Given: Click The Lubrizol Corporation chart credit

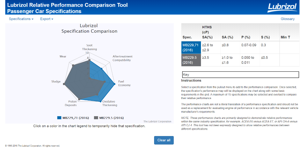Looking at the screenshot, I should pyautogui.click(x=157, y=121).
